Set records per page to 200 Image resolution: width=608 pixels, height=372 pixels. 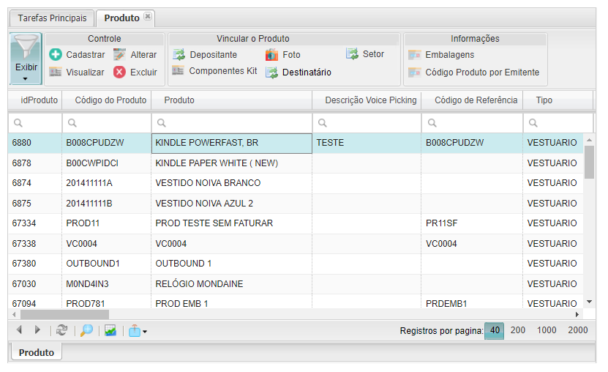[x=518, y=330]
